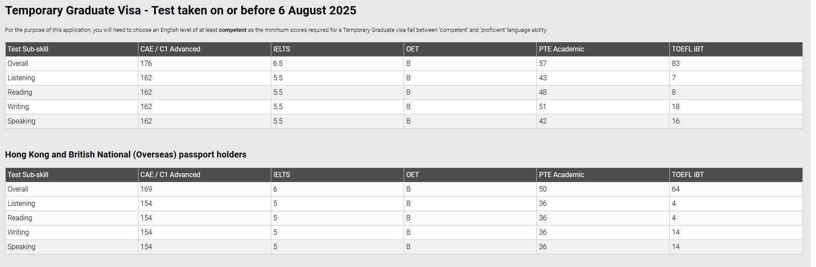Image resolution: width=816 pixels, height=267 pixels.
Task: Click the PTE Academic overall score 57
Action: (543, 64)
